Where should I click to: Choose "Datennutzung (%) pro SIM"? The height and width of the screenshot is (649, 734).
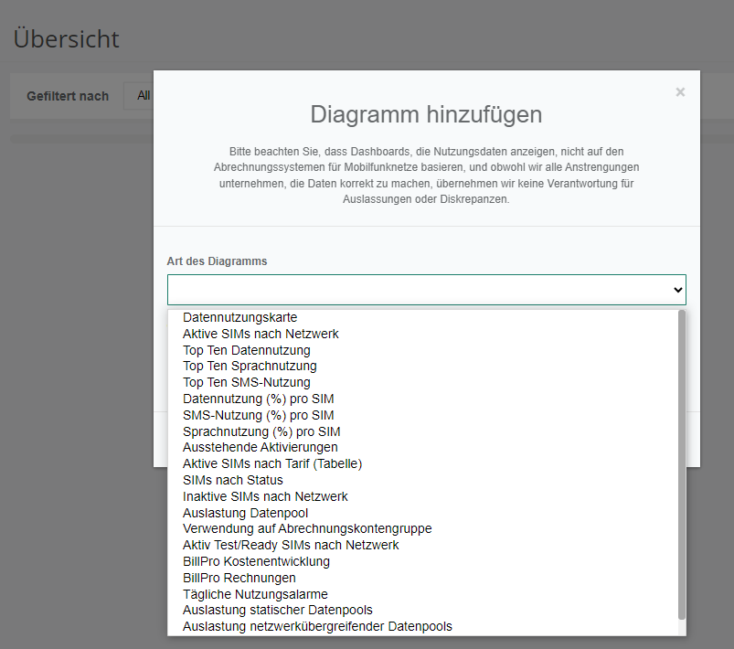259,399
